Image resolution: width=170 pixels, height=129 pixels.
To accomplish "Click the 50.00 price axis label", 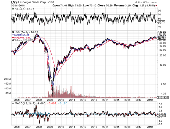I will click(163, 43).
